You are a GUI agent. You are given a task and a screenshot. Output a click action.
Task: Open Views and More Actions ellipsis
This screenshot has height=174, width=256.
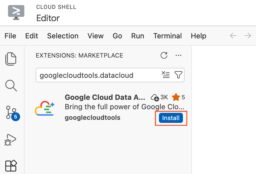tap(178, 55)
